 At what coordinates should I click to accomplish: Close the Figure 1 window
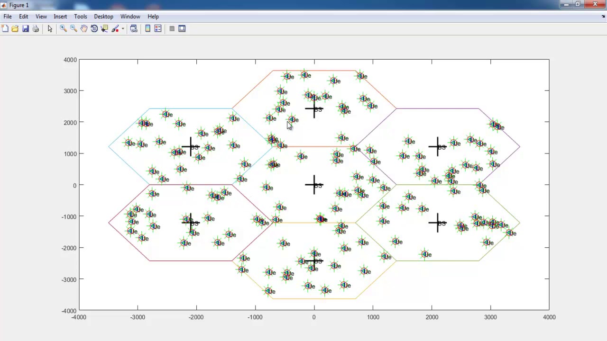(595, 4)
